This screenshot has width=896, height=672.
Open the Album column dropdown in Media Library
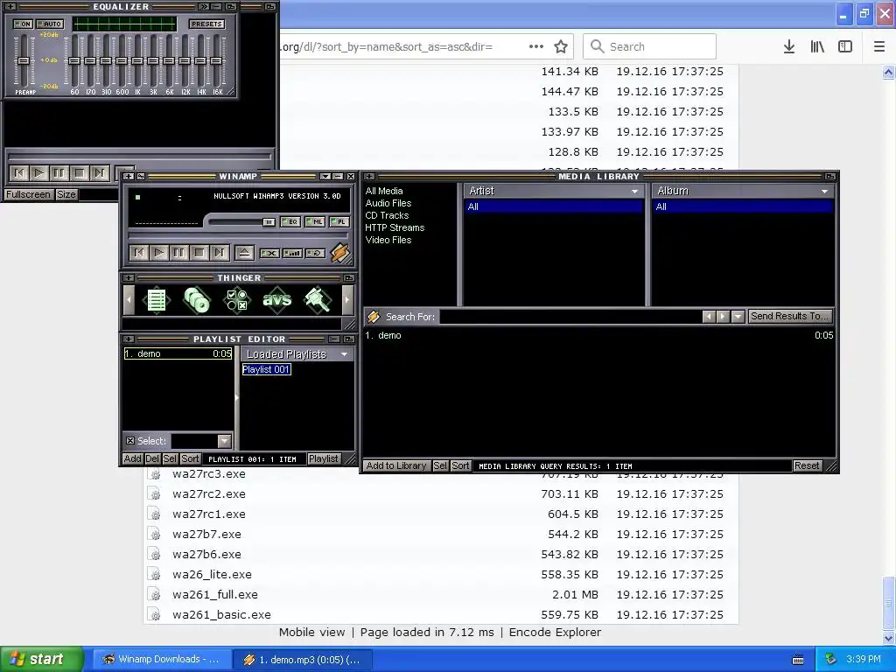[x=824, y=191]
